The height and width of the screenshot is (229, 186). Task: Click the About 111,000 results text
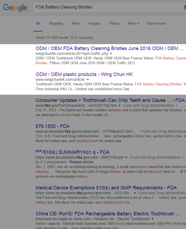pyautogui.click(x=64, y=37)
